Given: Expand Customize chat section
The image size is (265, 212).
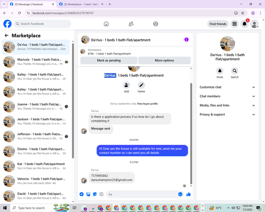Looking at the screenshot, I should tap(227, 87).
